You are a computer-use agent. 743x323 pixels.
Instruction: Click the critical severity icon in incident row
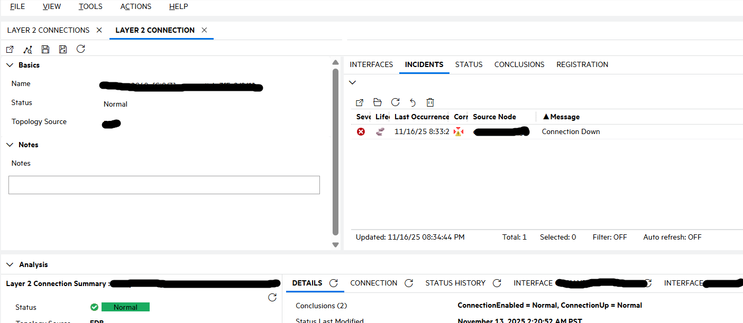pyautogui.click(x=361, y=132)
